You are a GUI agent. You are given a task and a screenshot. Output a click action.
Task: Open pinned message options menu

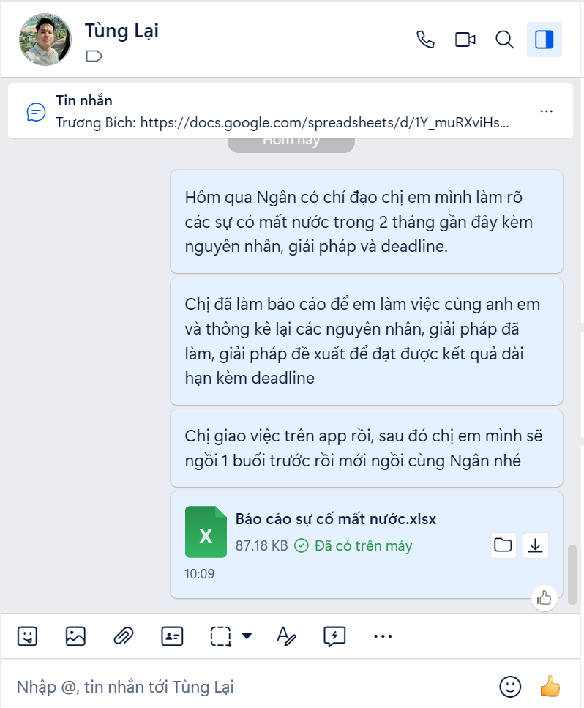pyautogui.click(x=546, y=111)
